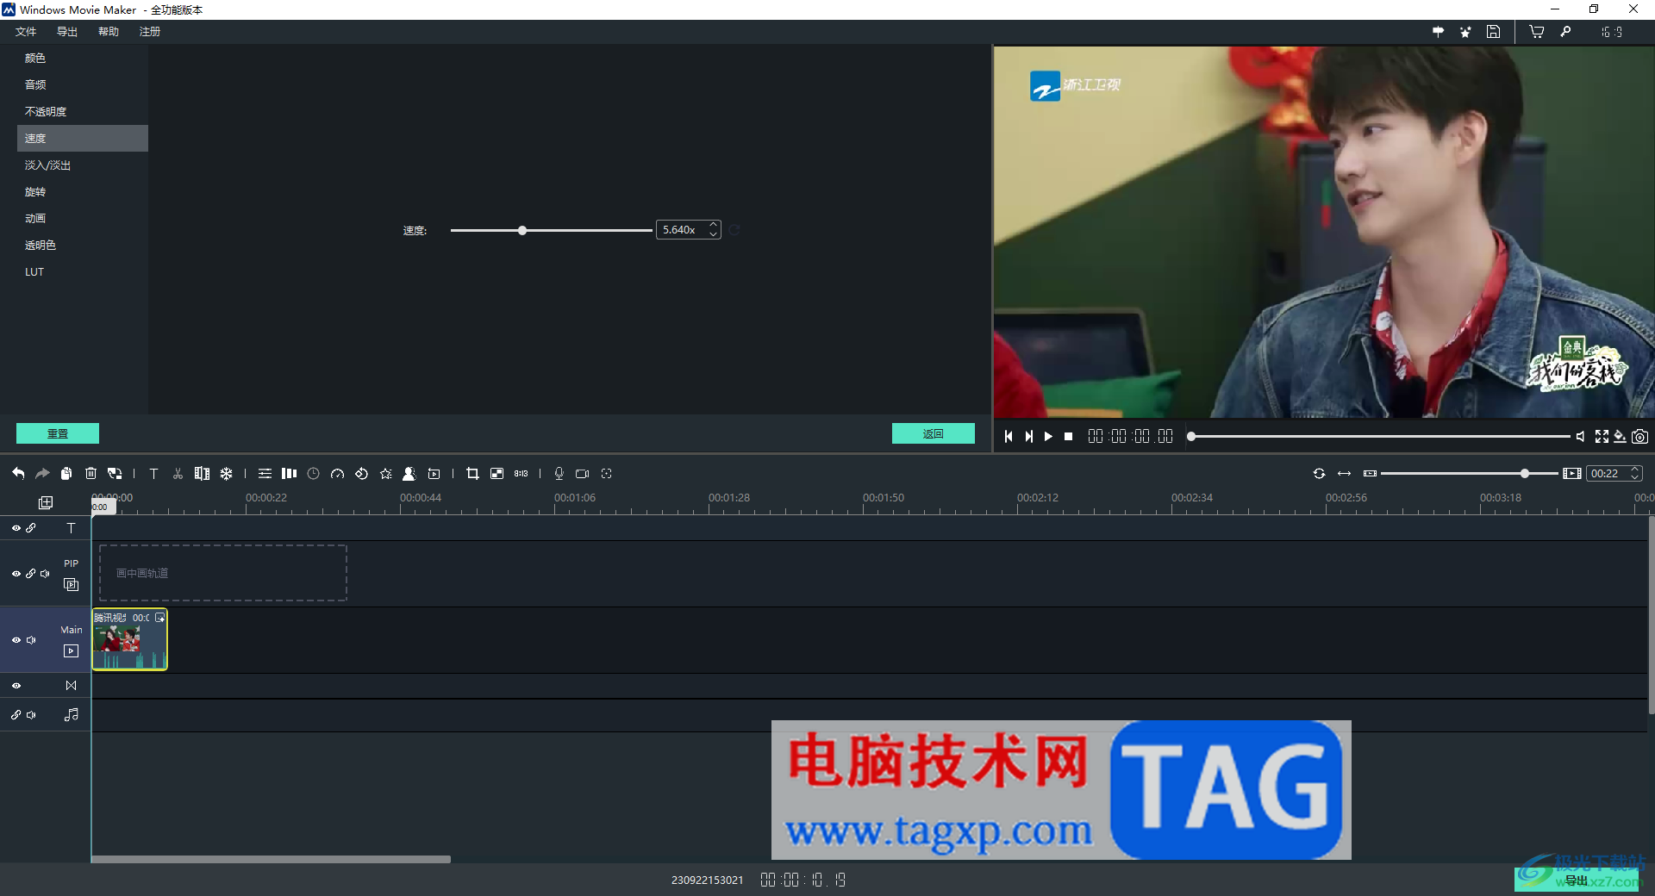Viewport: 1655px width, 896px height.
Task: Click the 速度 slider handle
Action: click(522, 230)
